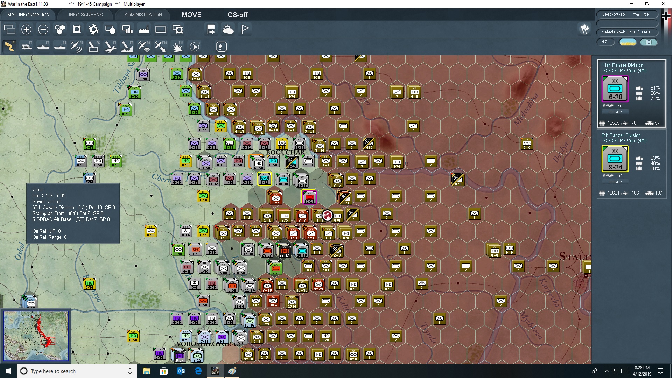
Task: Click the minimap overview thumbnail
Action: pyautogui.click(x=36, y=336)
